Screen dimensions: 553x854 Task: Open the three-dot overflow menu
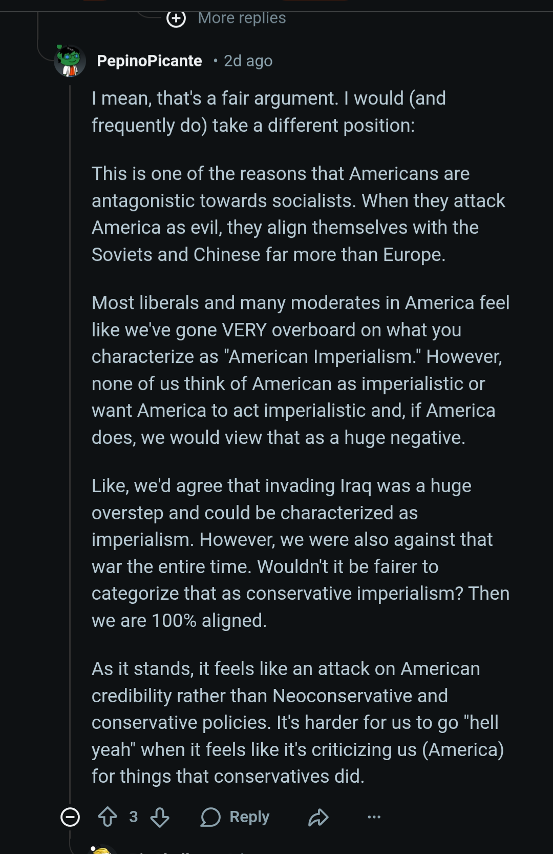click(374, 817)
